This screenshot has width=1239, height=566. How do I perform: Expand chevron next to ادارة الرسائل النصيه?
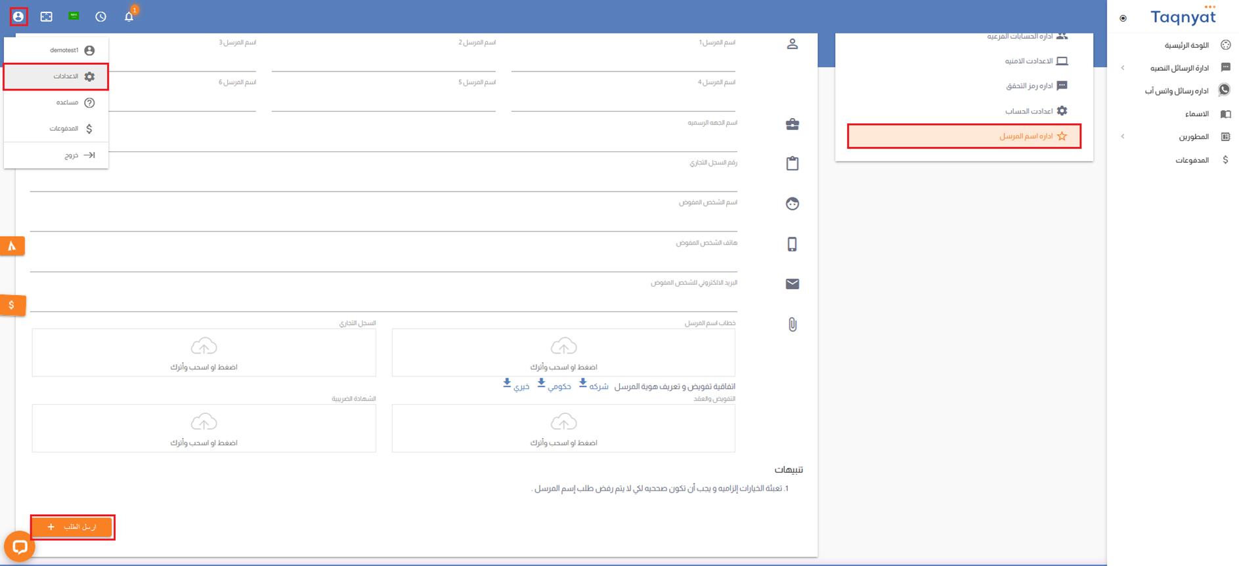click(1123, 68)
